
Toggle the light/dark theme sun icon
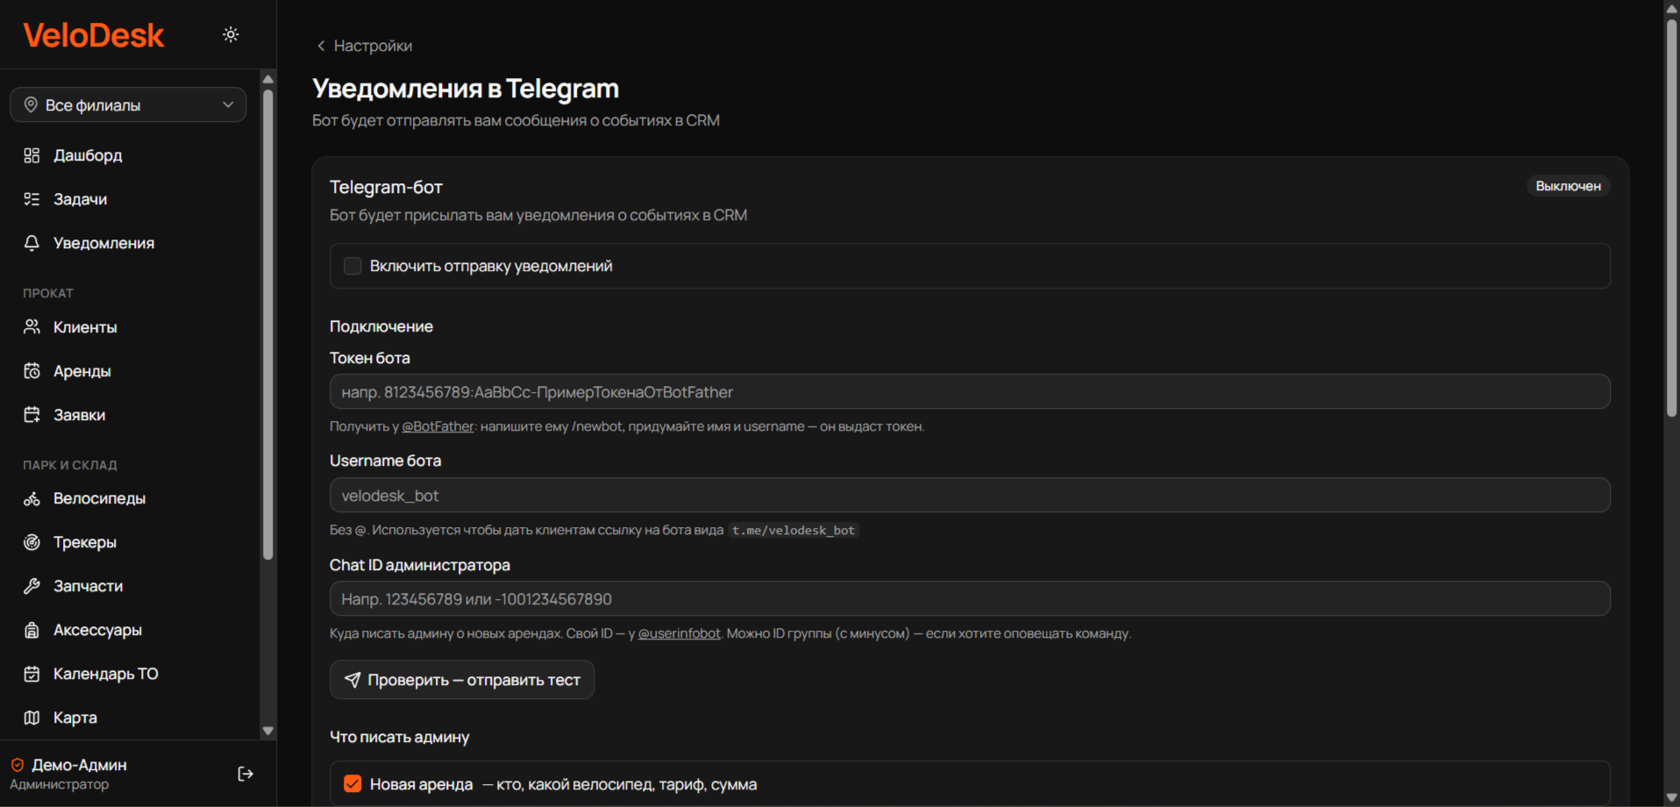coord(231,34)
